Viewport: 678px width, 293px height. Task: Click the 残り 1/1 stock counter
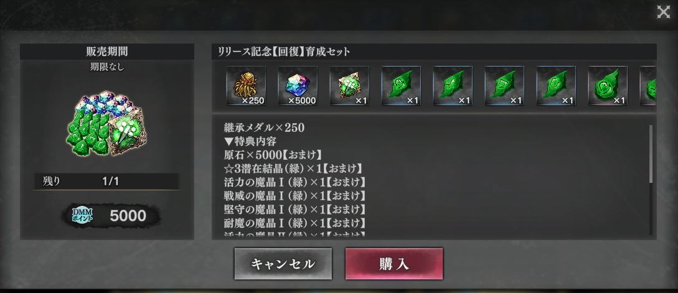point(107,182)
